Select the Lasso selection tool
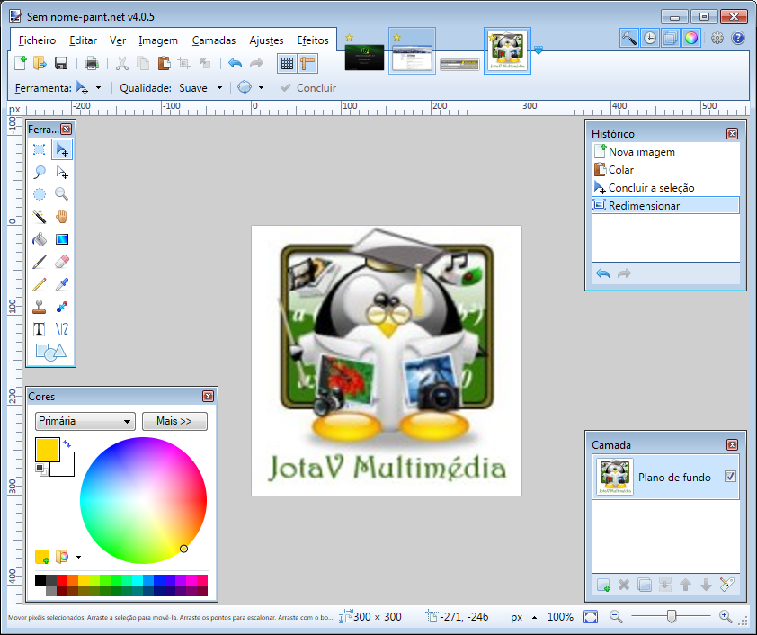Screen dimensions: 757x635 click(40, 171)
